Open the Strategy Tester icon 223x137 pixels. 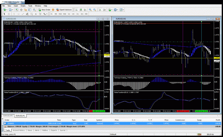[x=34, y=10]
